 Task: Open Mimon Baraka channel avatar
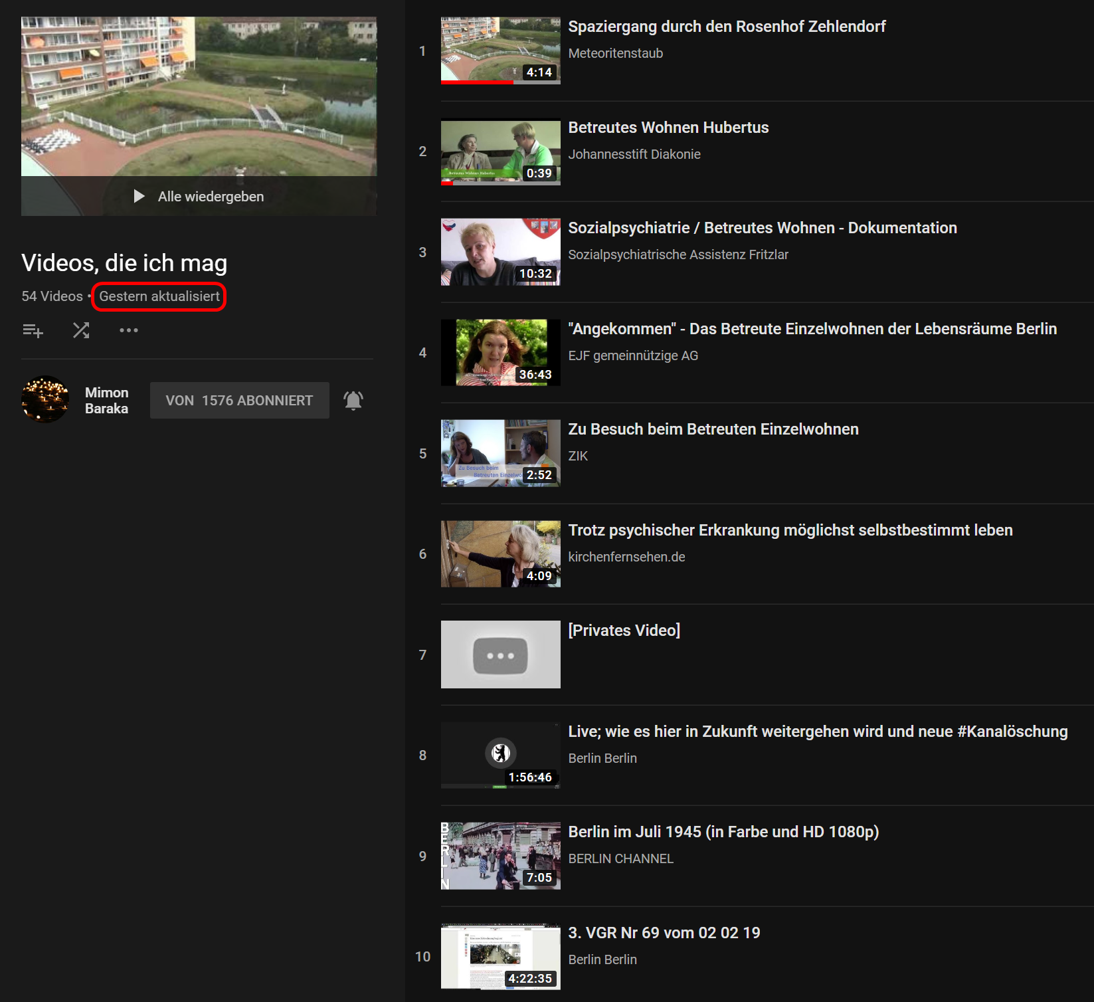coord(45,399)
